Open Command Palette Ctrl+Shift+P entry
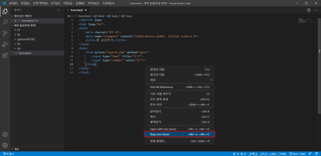321x156 pixels. pyautogui.click(x=179, y=141)
